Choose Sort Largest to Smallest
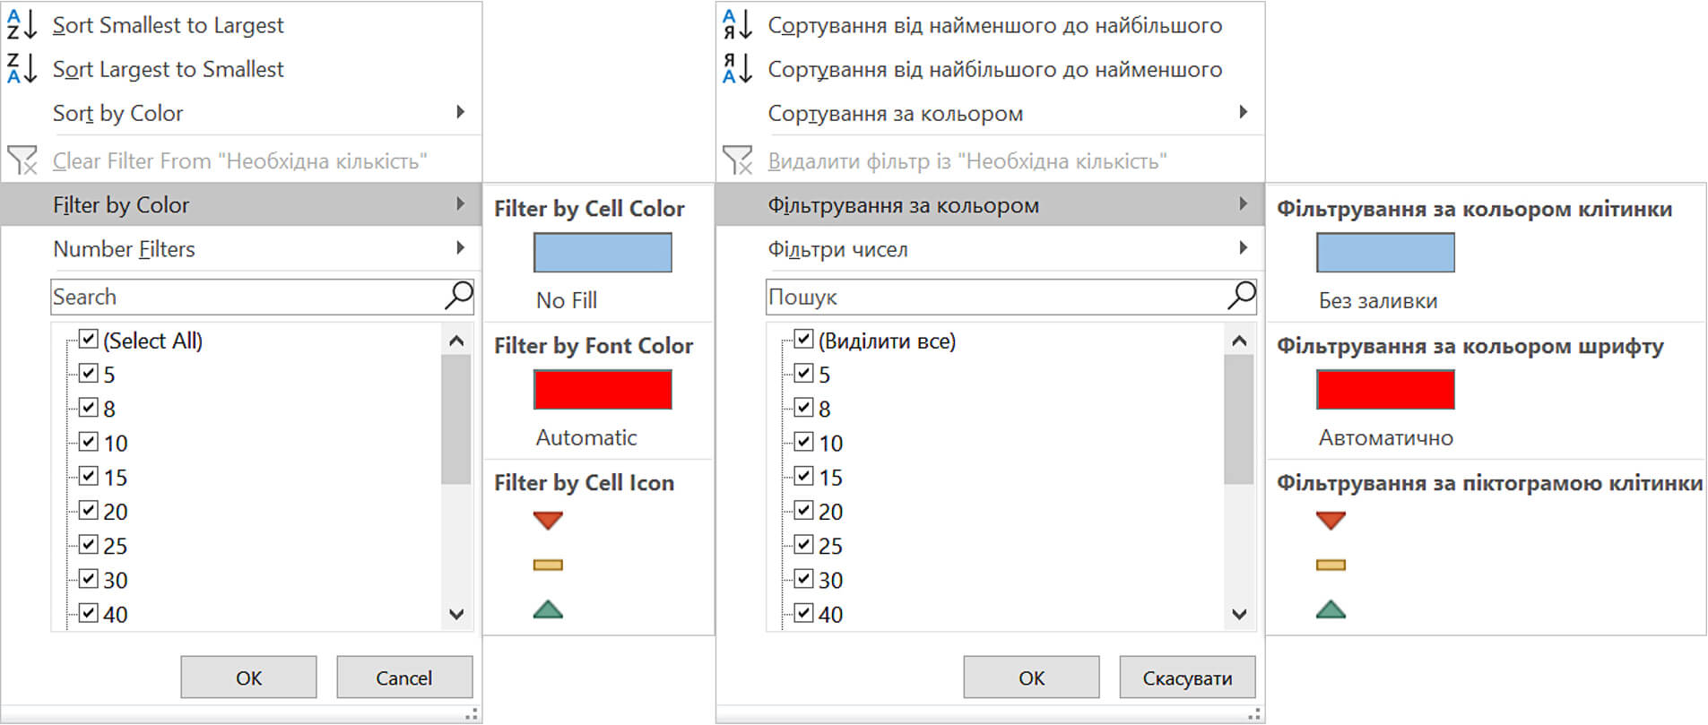The height and width of the screenshot is (725, 1708). pyautogui.click(x=168, y=69)
